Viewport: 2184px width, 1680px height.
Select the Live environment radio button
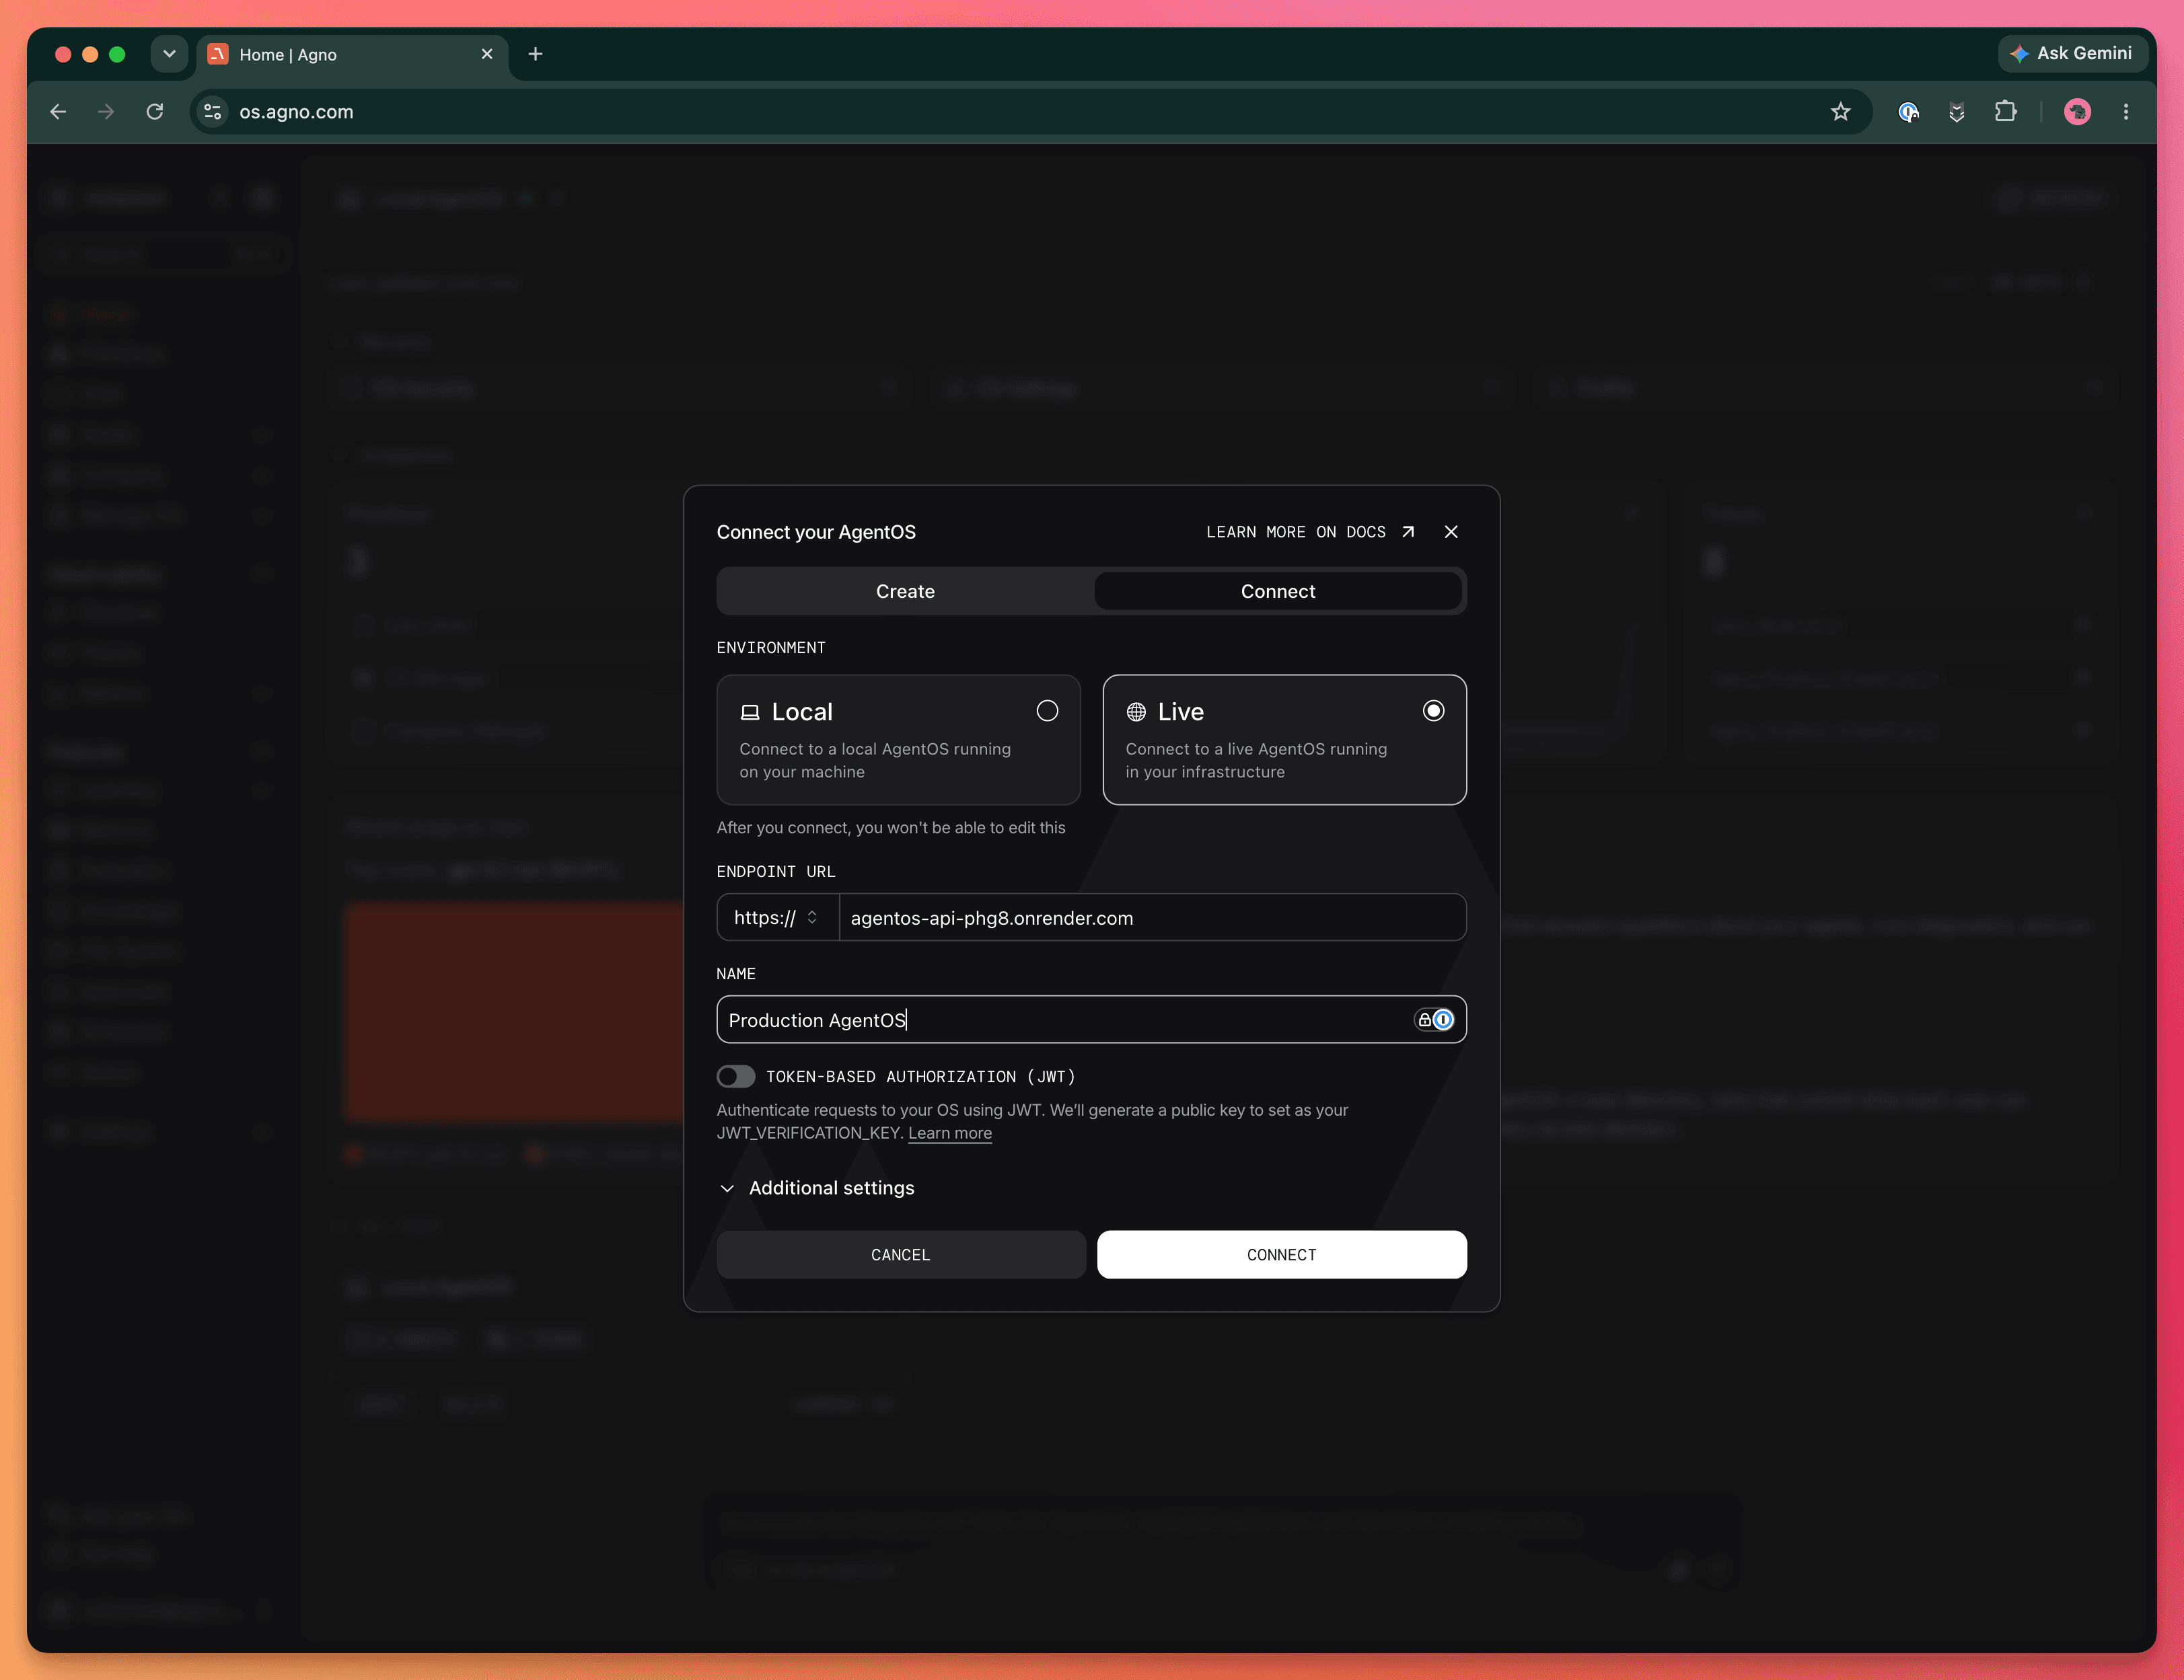1433,711
